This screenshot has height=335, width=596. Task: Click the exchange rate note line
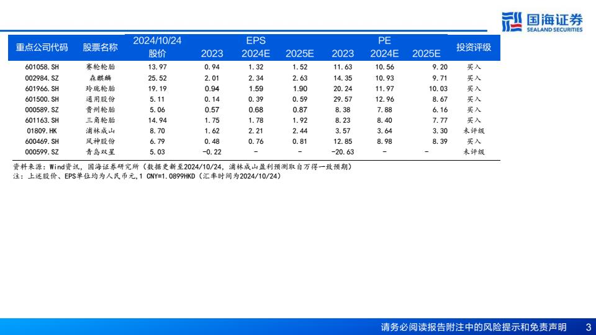147,177
